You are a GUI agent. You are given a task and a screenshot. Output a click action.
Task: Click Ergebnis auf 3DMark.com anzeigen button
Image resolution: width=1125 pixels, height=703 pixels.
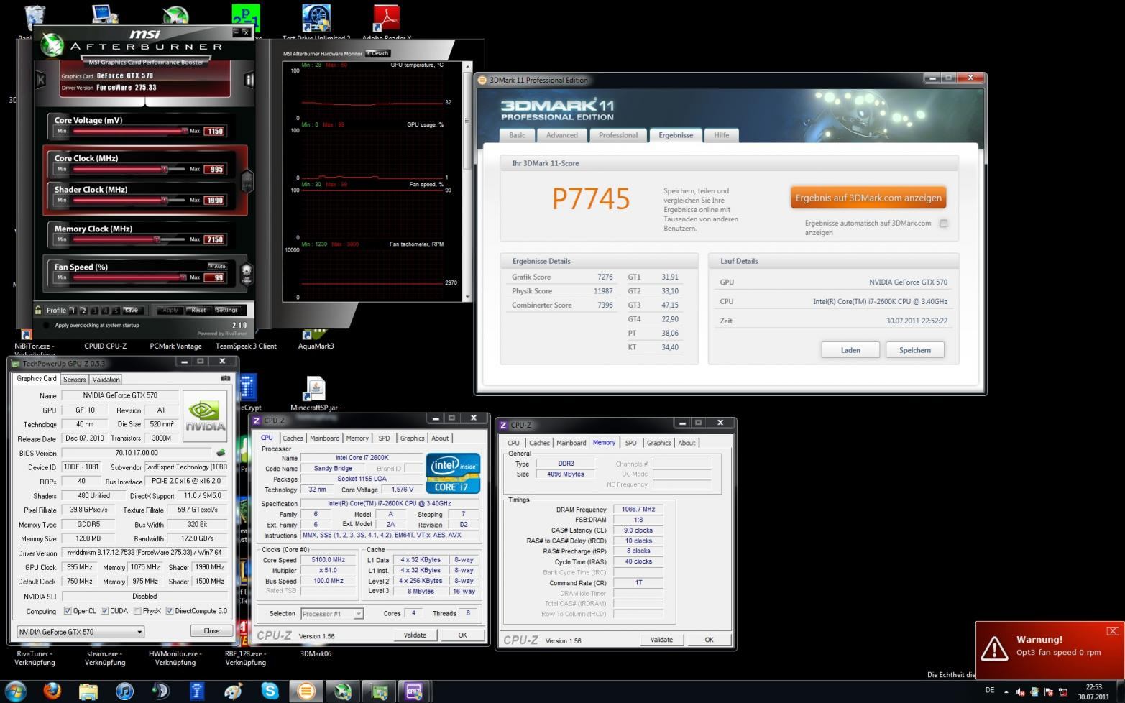(868, 198)
